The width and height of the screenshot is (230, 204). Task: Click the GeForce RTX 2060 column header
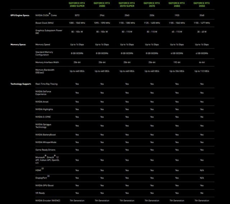[177, 4]
